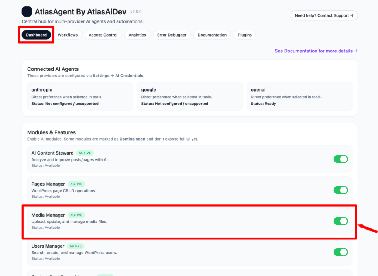
Task: Click the Pages Manager ACTIVE badge
Action: point(76,184)
